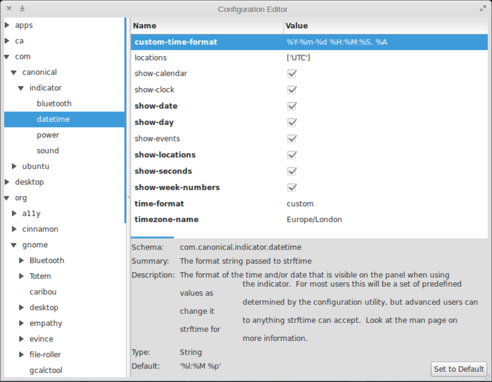
Task: Click the expand window icon at top right
Action: (482, 9)
